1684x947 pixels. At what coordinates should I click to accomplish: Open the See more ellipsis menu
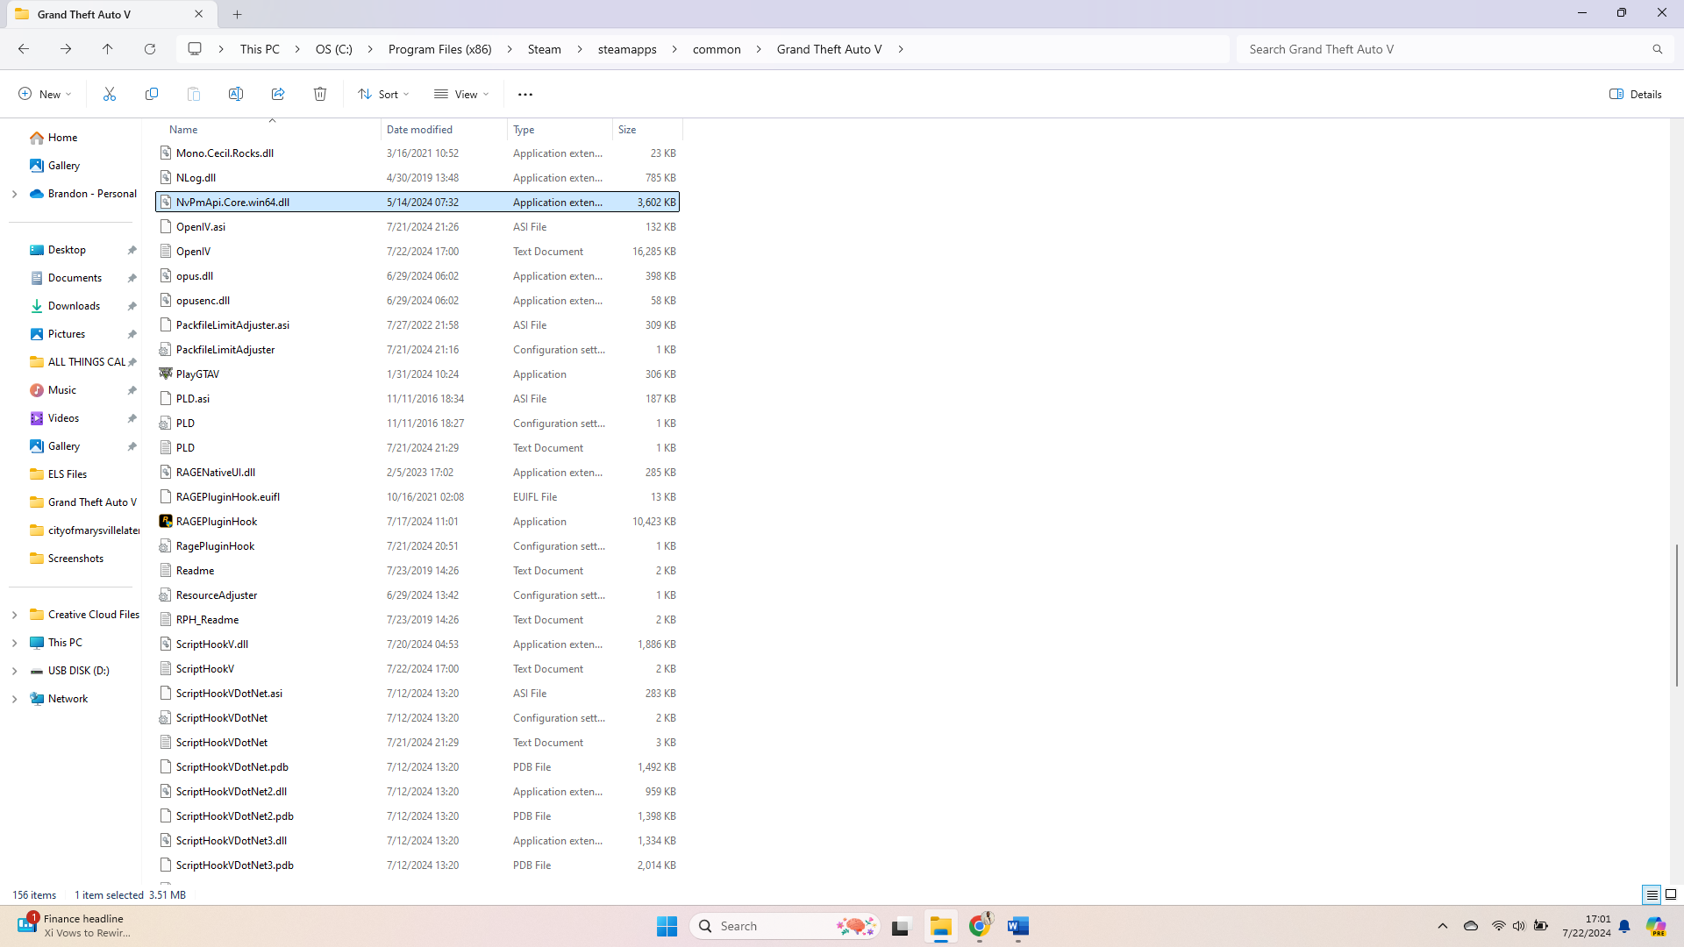pyautogui.click(x=525, y=94)
